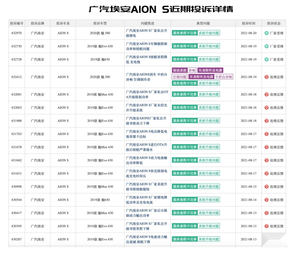Click the red 处理反馈 icon in row 630417
The image size is (294, 253).
coord(266,213)
